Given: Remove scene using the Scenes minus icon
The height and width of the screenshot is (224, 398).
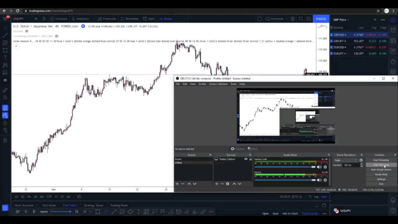Looking at the screenshot, I should point(183,184).
